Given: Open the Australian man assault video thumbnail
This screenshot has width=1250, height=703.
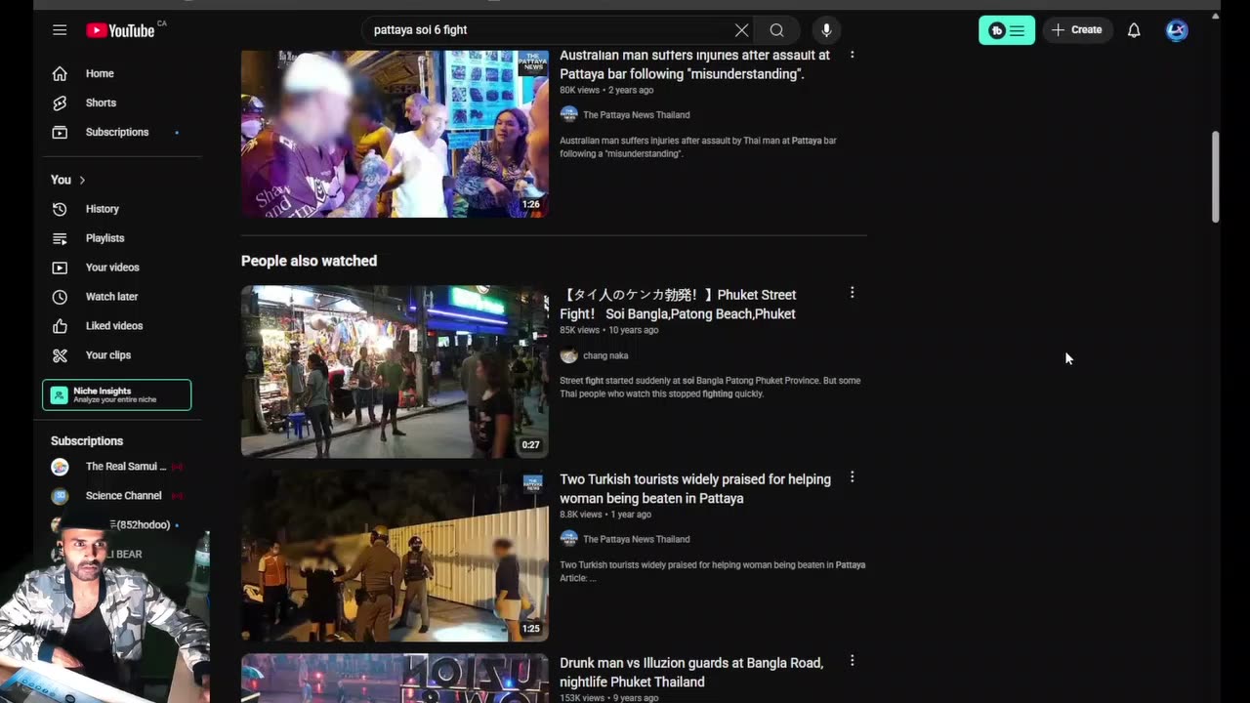Looking at the screenshot, I should point(395,134).
